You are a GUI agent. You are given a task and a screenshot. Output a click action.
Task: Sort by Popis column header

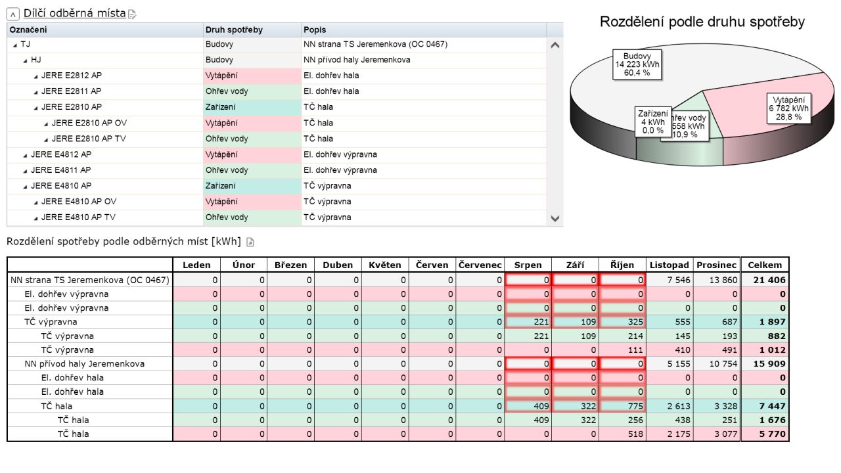click(424, 30)
